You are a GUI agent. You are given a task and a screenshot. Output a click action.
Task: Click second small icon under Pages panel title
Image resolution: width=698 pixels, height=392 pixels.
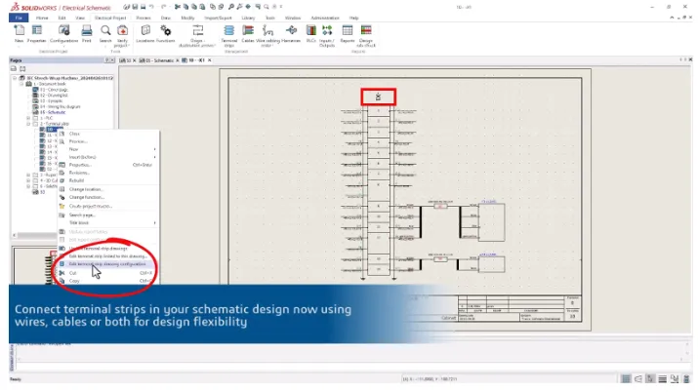click(22, 69)
